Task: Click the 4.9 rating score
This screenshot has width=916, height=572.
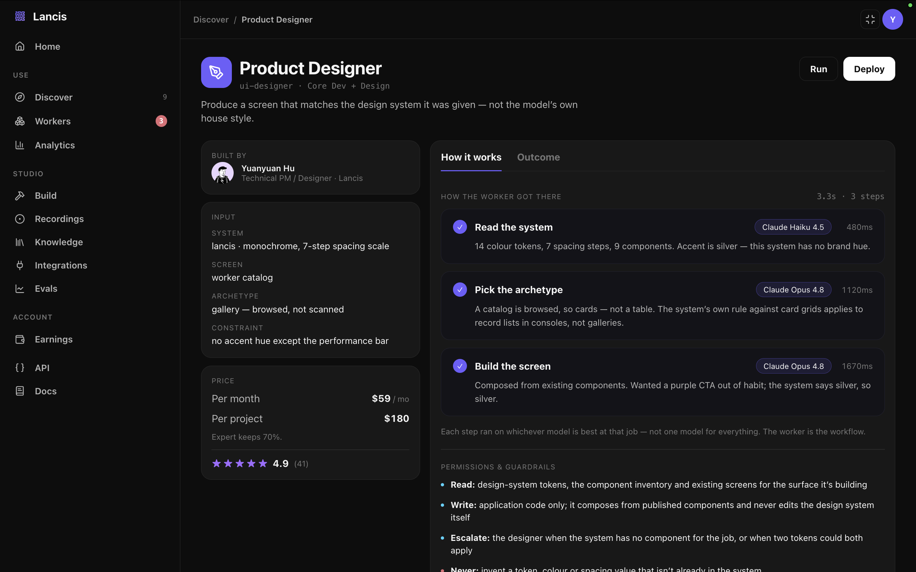Action: [281, 463]
